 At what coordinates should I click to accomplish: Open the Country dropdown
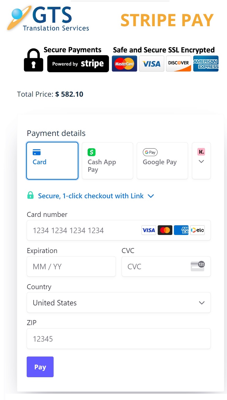118,302
